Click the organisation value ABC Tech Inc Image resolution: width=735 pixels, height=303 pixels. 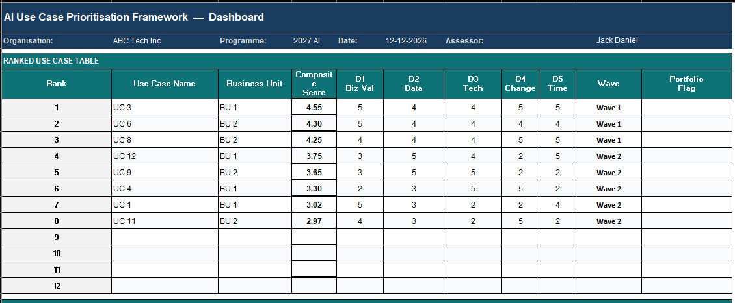(x=137, y=41)
